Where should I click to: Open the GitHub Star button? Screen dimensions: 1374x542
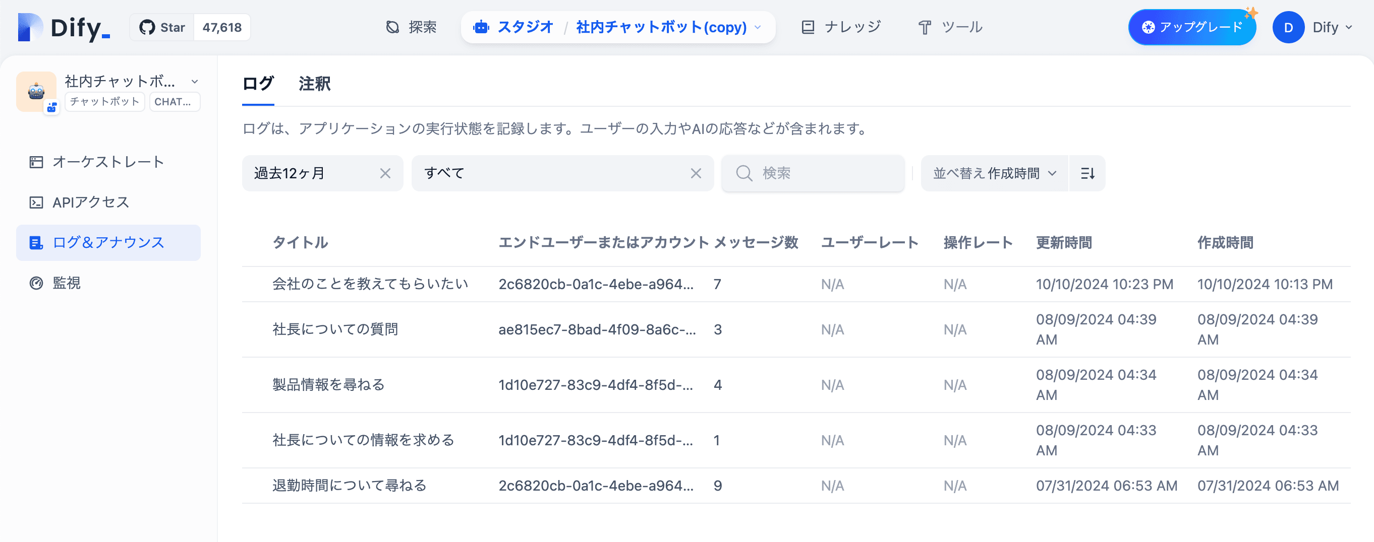162,27
